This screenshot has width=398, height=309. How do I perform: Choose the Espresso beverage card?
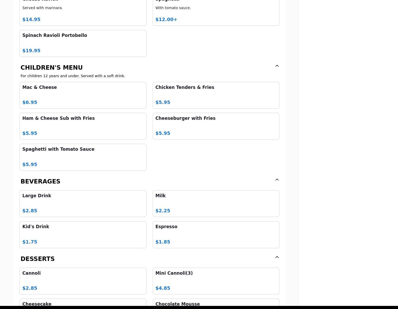coord(216,235)
